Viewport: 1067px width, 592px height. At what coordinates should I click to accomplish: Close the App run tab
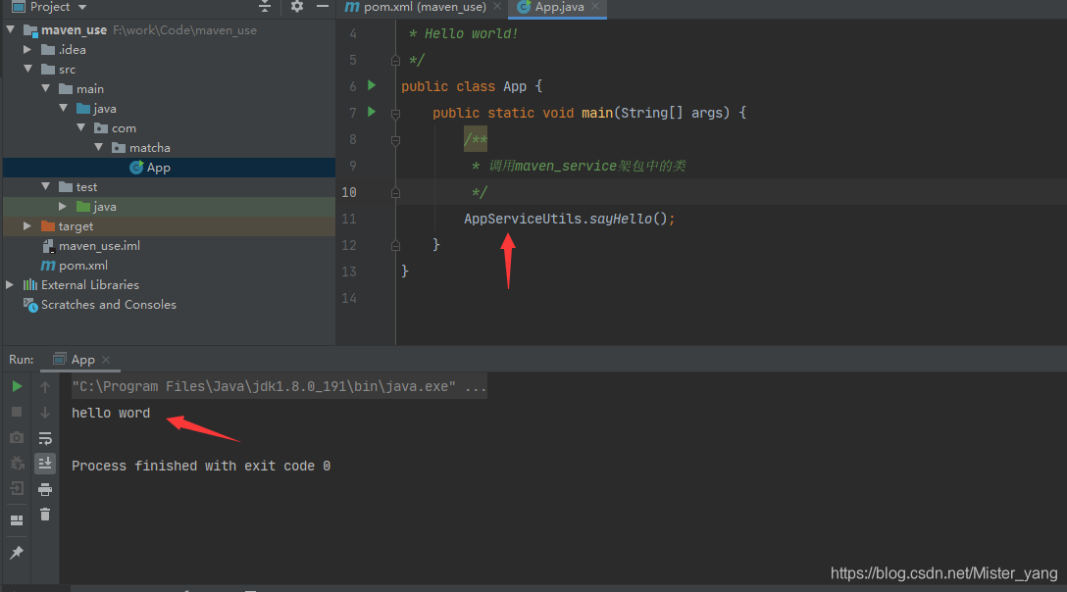coord(106,360)
